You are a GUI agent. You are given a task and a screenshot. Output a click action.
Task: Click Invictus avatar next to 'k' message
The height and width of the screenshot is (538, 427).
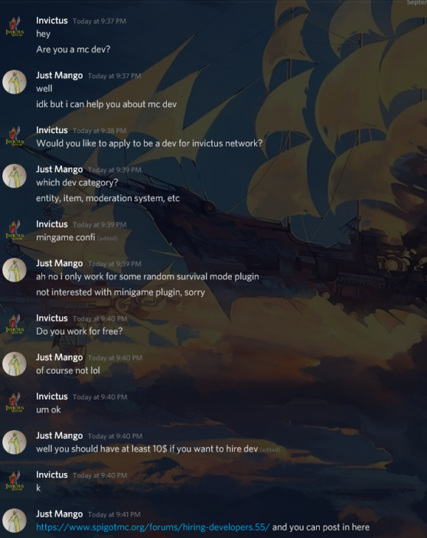[x=15, y=481]
